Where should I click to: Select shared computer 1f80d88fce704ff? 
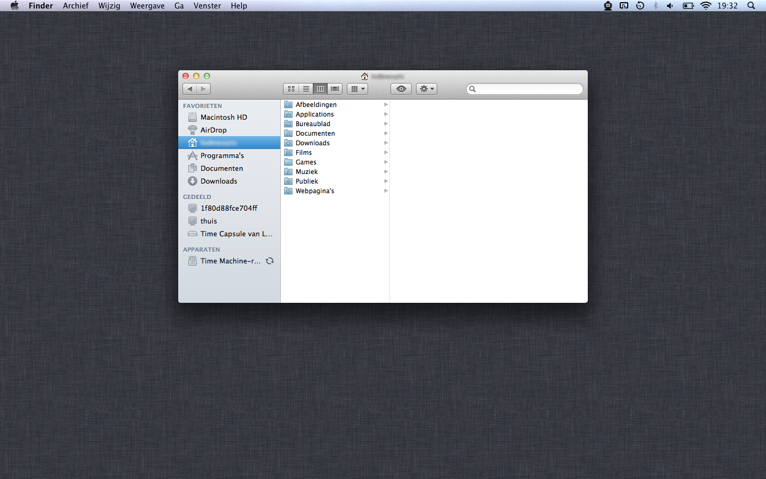tap(229, 208)
